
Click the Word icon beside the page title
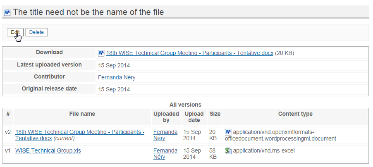point(7,12)
